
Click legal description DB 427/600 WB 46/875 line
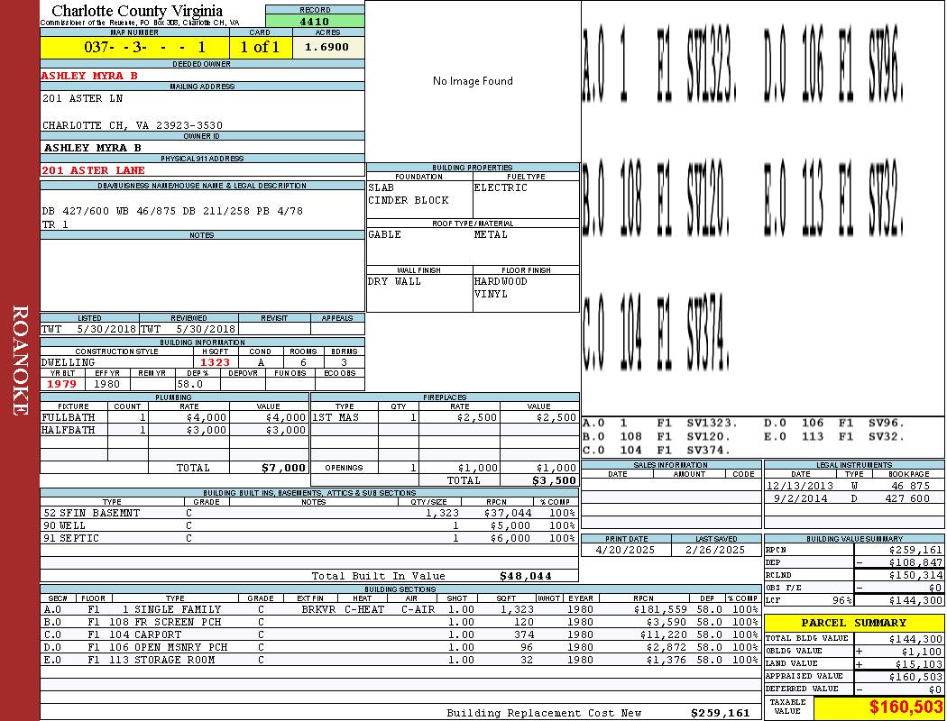click(x=172, y=211)
